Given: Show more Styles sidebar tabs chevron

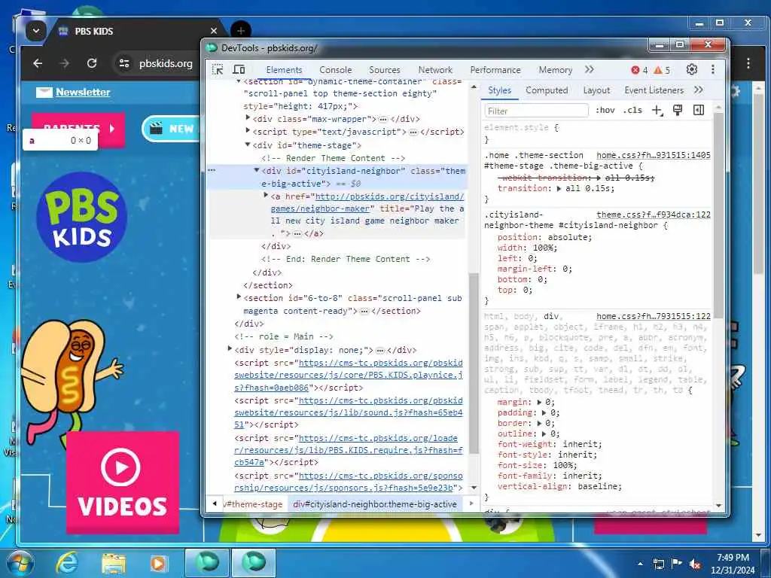Looking at the screenshot, I should click(698, 90).
